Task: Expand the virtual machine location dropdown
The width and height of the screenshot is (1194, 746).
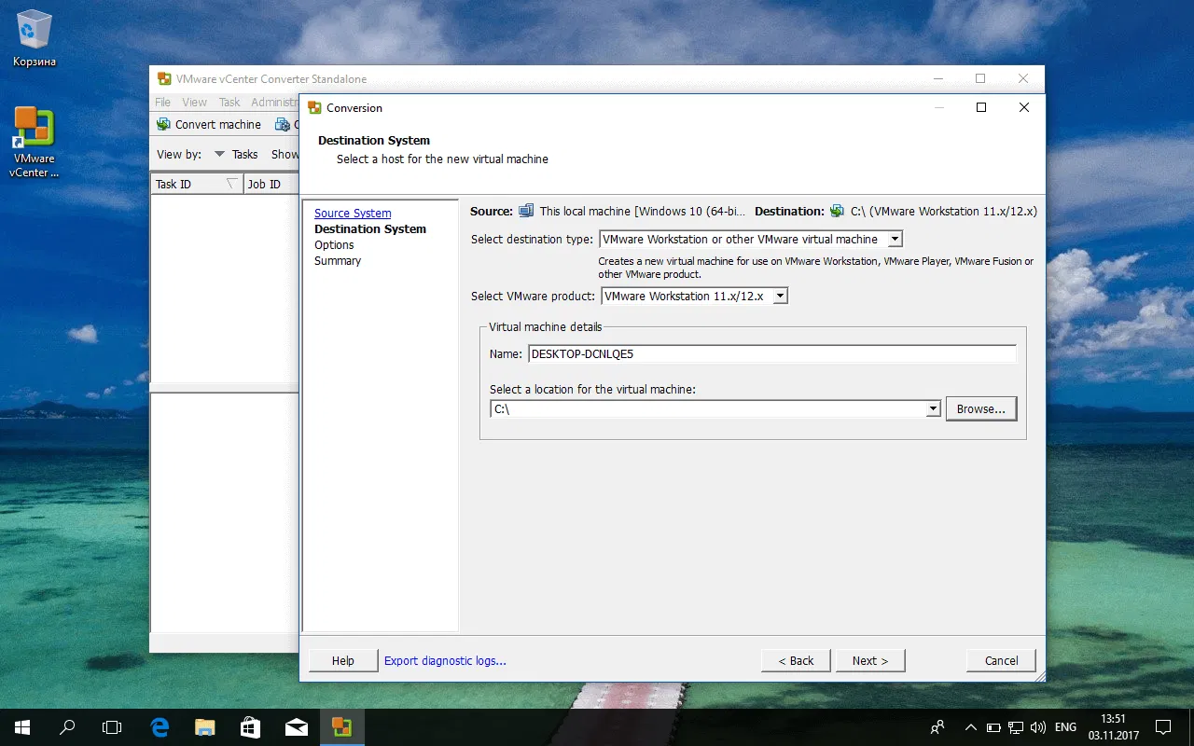Action: (x=933, y=408)
